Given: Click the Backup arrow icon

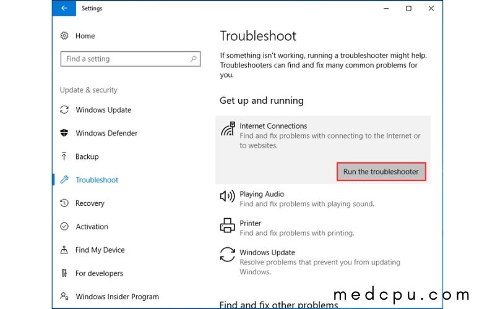Looking at the screenshot, I should pyautogui.click(x=64, y=156).
